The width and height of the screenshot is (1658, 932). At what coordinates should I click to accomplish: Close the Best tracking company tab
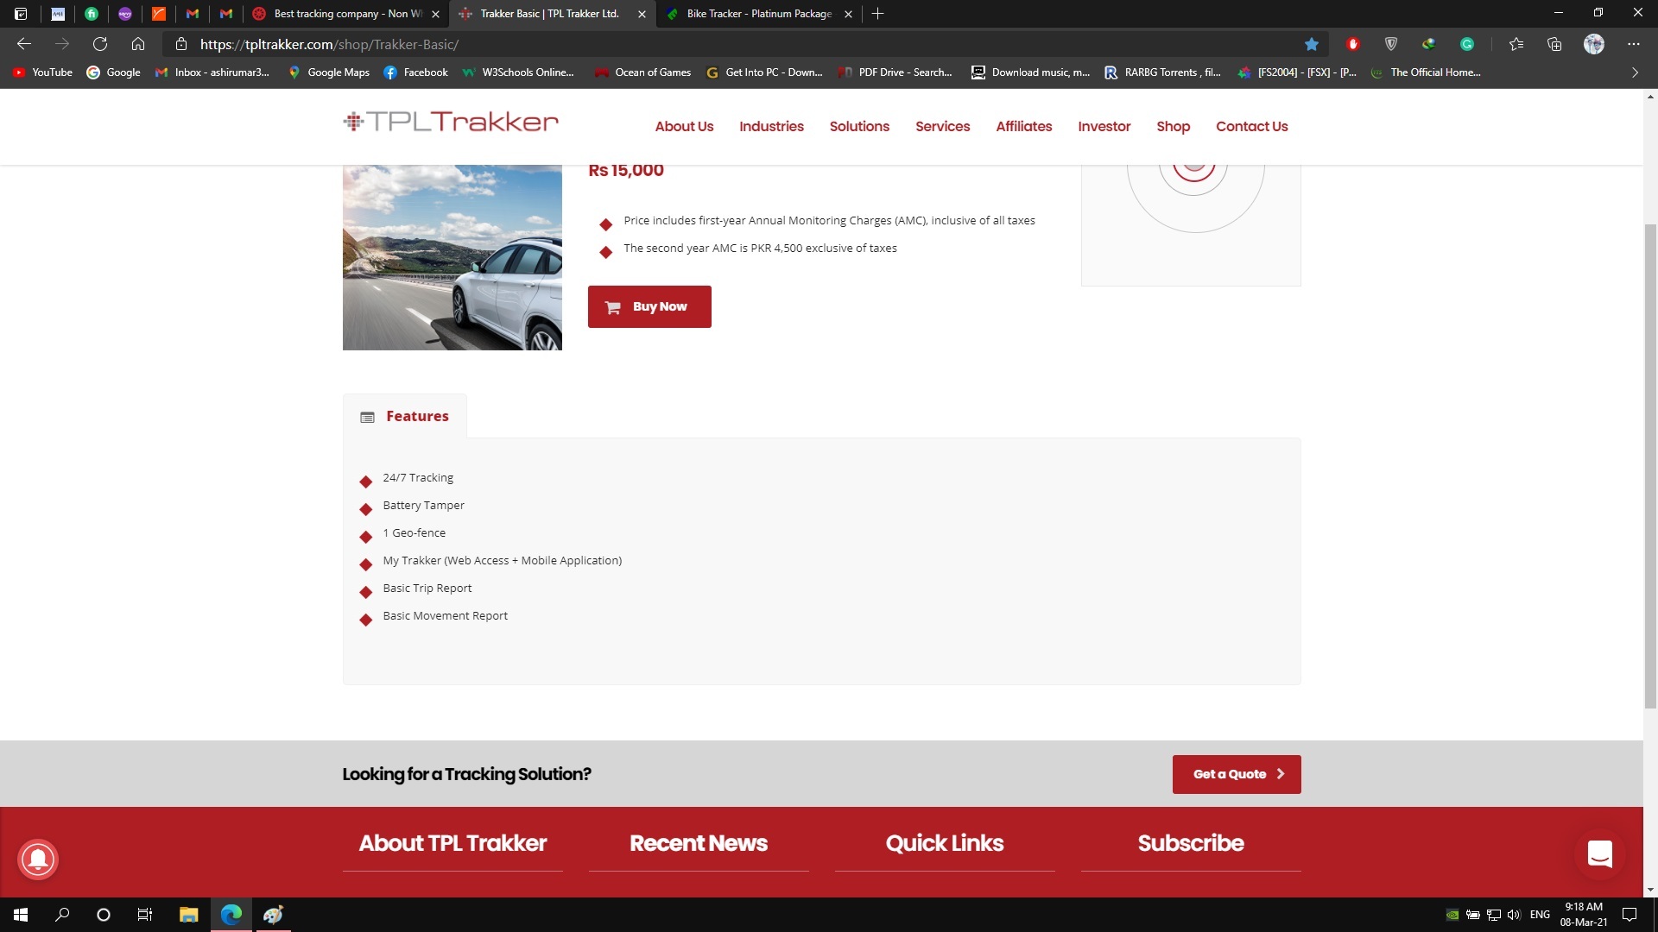(435, 14)
